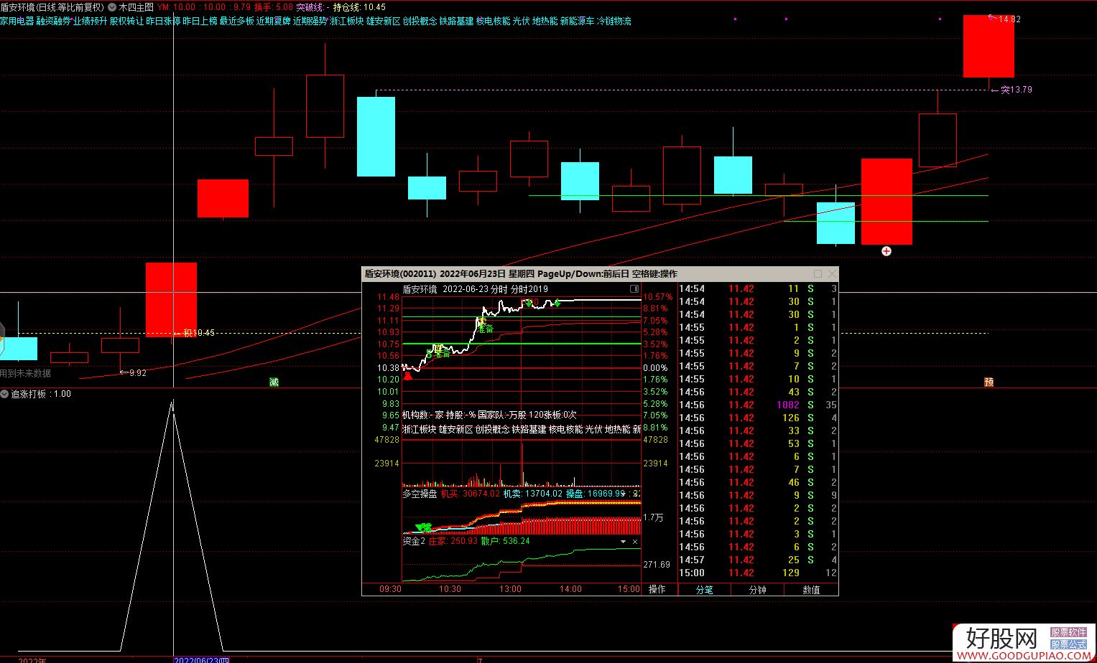
Task: Click the 机卖: 13704.02 value
Action: pyautogui.click(x=532, y=494)
